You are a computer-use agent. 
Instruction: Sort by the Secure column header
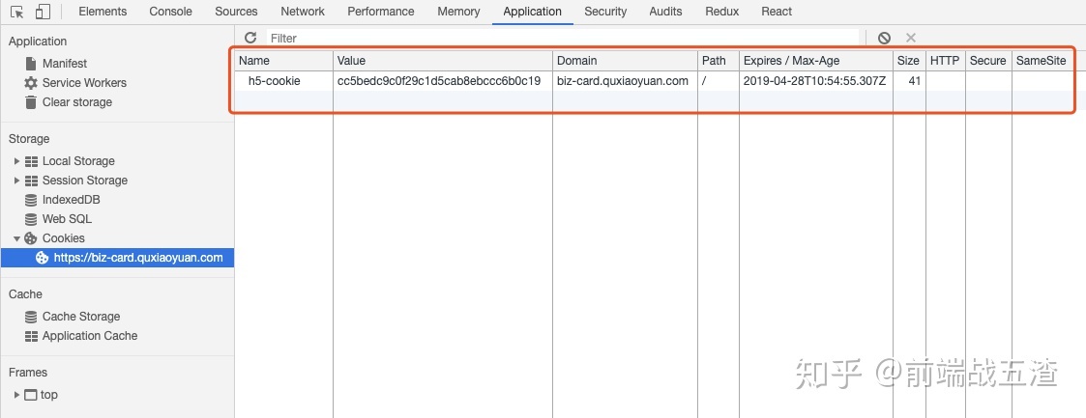pyautogui.click(x=988, y=61)
